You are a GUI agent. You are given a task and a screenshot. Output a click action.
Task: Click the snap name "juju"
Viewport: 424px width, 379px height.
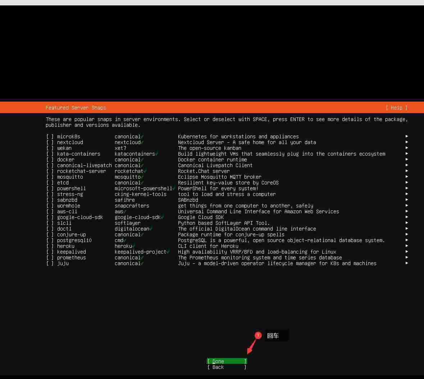coord(63,263)
